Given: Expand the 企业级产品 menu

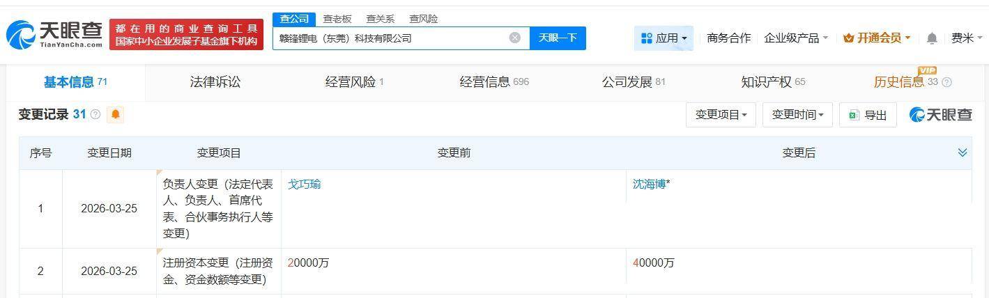Looking at the screenshot, I should [x=796, y=38].
